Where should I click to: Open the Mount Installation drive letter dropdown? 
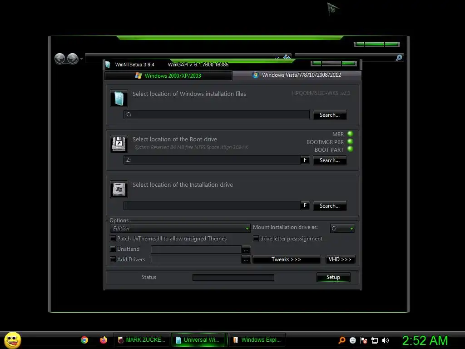click(342, 229)
